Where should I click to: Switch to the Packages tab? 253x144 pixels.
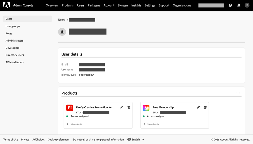coord(94,5)
